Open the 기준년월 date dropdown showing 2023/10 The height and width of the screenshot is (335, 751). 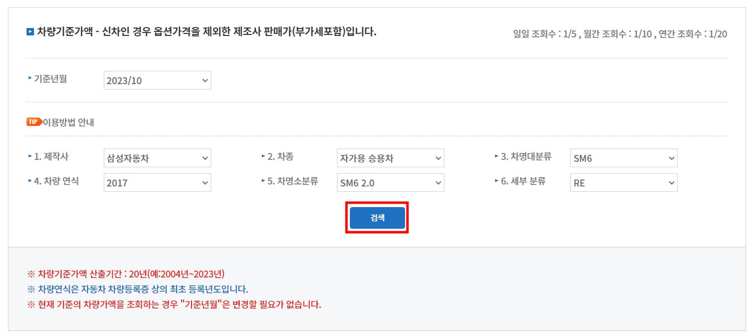[157, 80]
